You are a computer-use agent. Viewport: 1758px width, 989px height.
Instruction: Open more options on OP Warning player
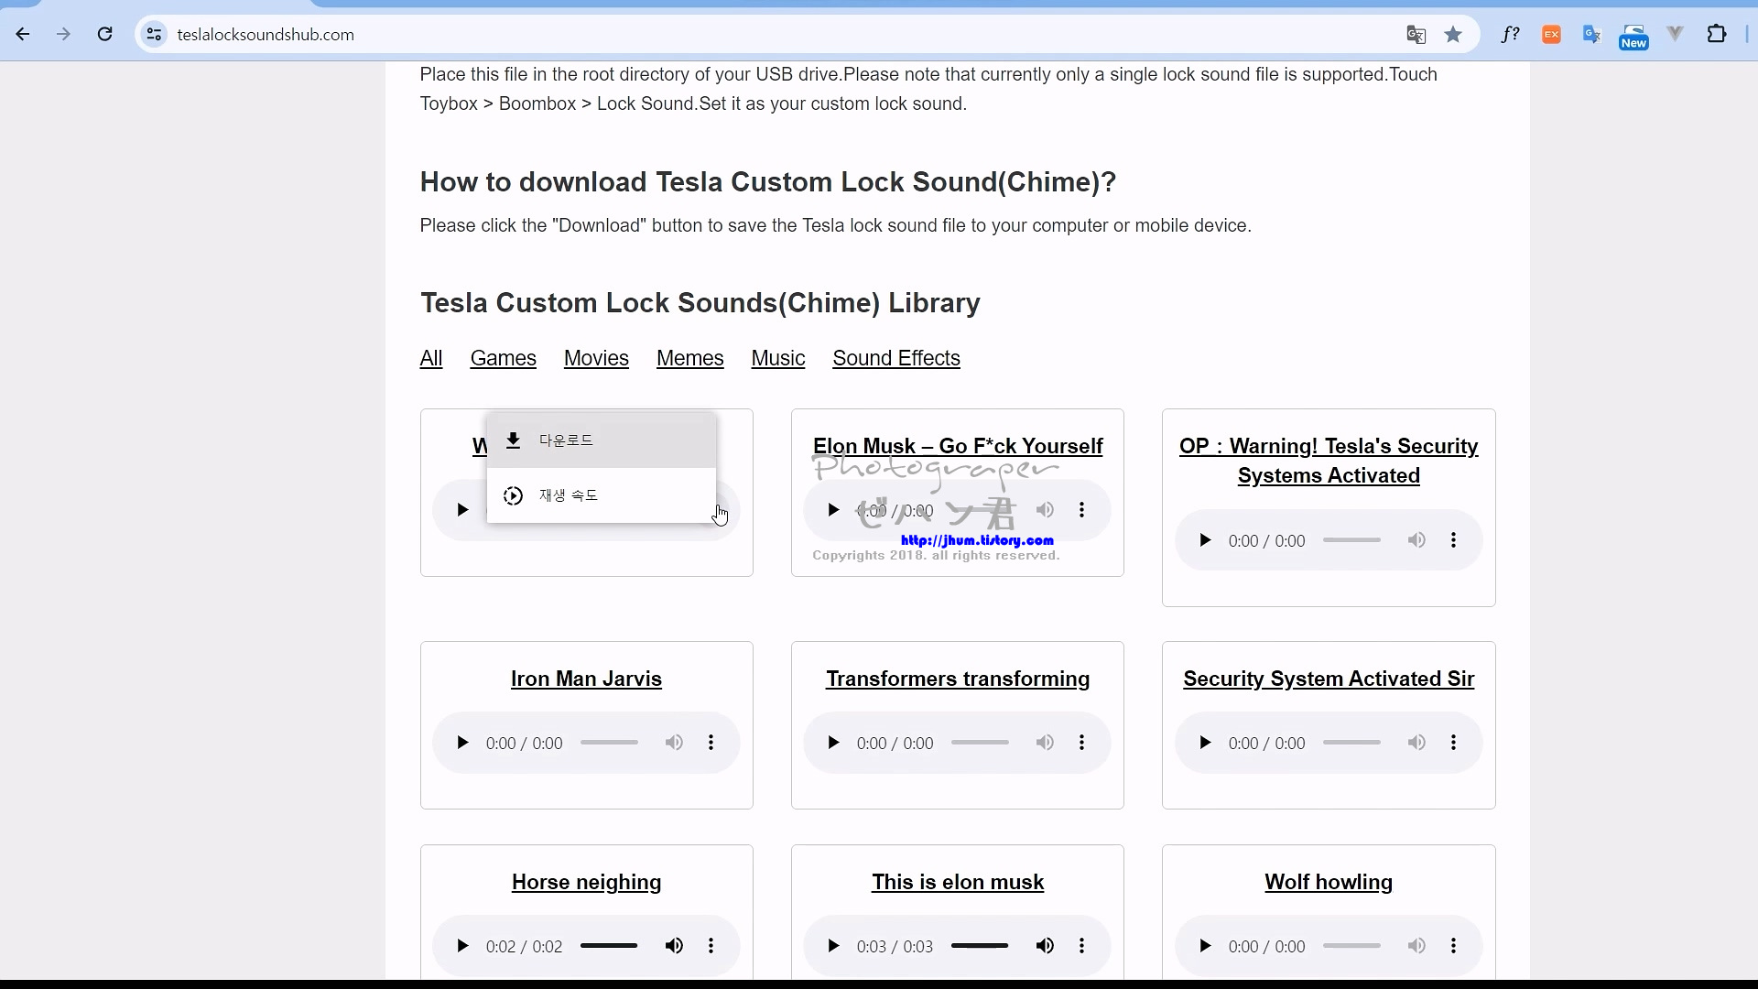coord(1453,540)
